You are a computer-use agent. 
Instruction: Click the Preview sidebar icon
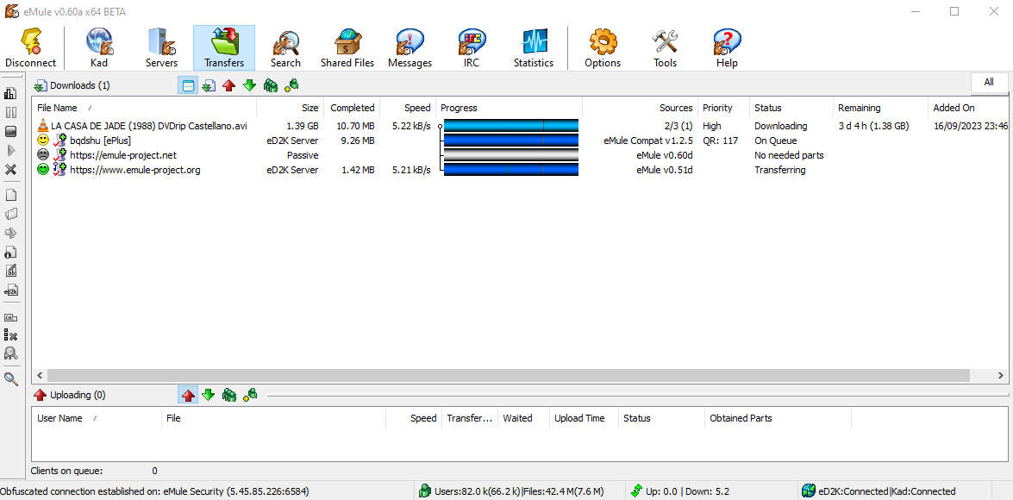pos(11,234)
